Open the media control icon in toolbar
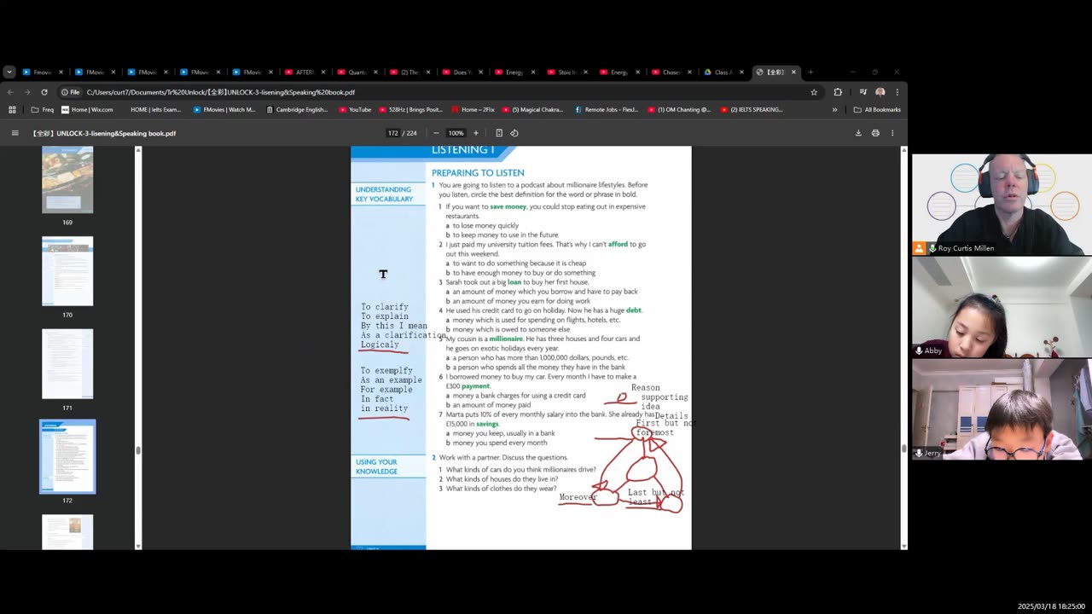 [x=863, y=92]
